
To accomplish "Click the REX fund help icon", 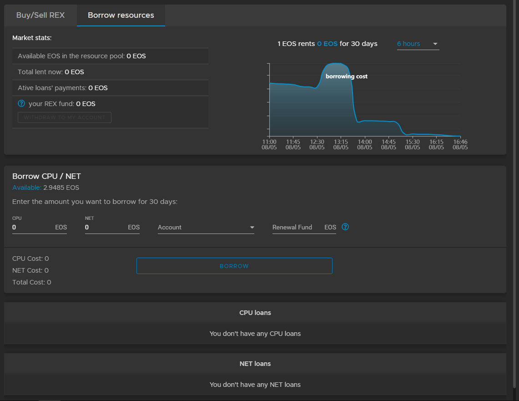I will [21, 104].
